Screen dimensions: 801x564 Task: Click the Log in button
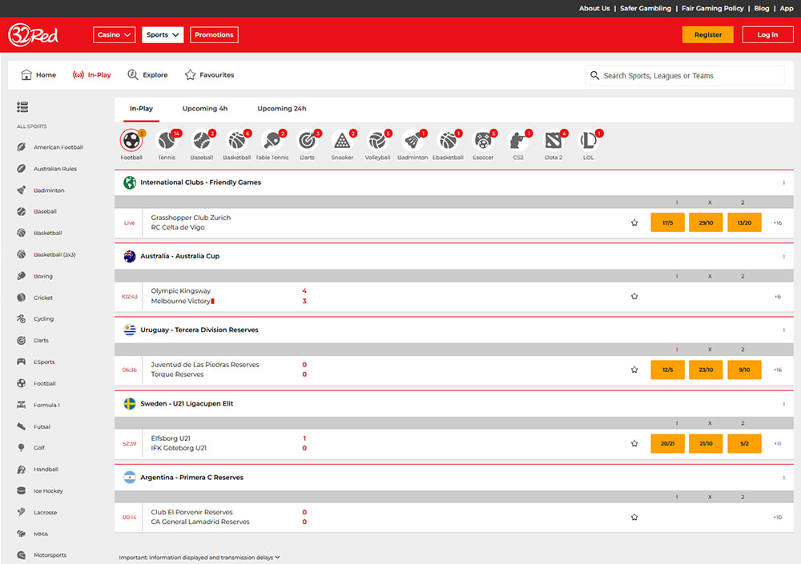768,34
